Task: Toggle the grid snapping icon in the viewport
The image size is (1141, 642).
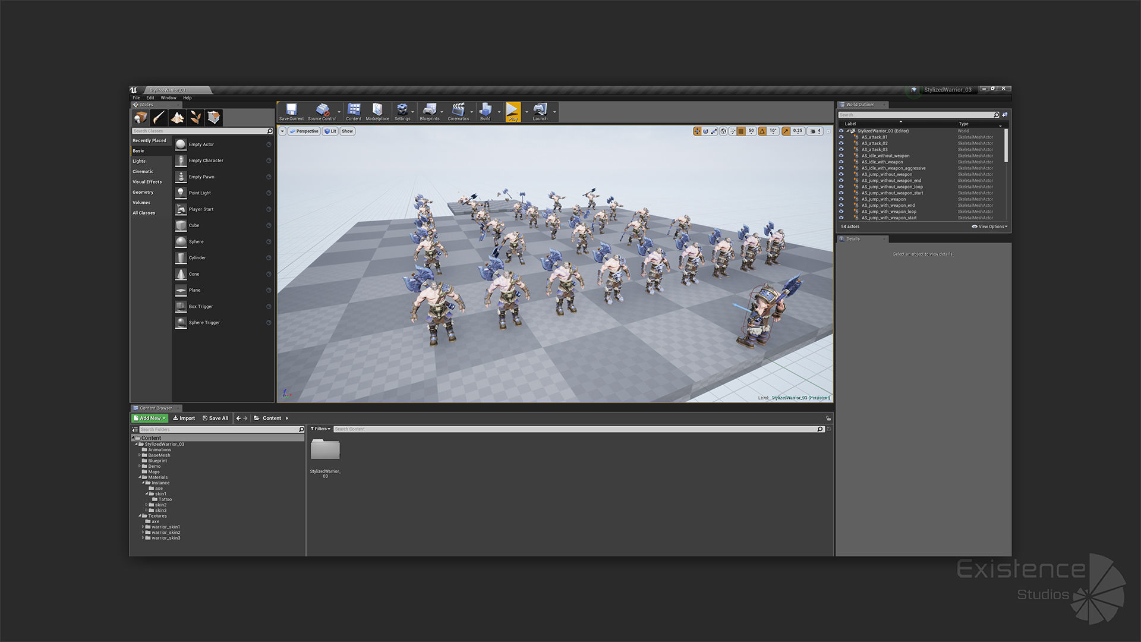Action: click(x=741, y=131)
